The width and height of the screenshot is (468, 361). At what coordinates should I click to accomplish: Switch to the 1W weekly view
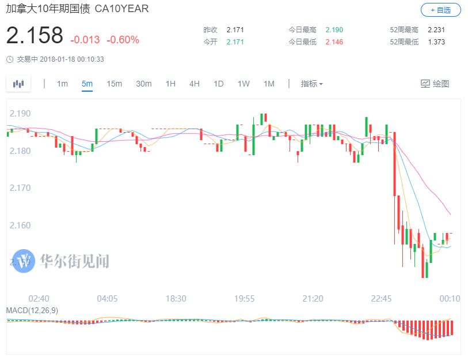(x=243, y=84)
